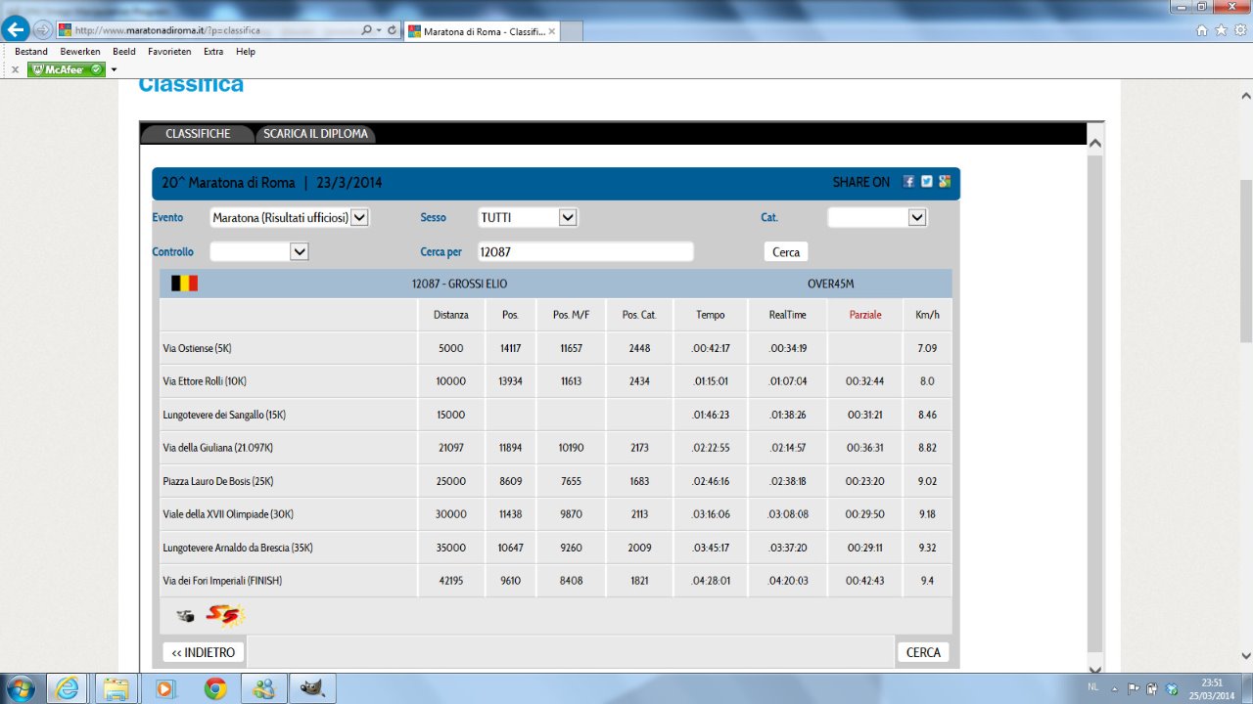Share results on Twitter
The height and width of the screenshot is (704, 1253).
point(926,182)
